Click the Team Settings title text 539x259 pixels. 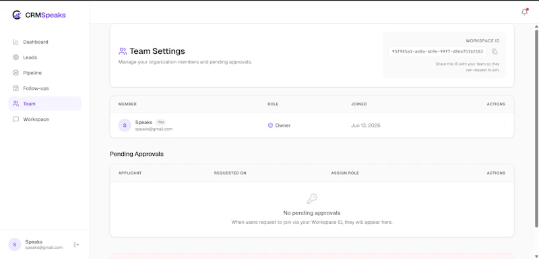(157, 51)
